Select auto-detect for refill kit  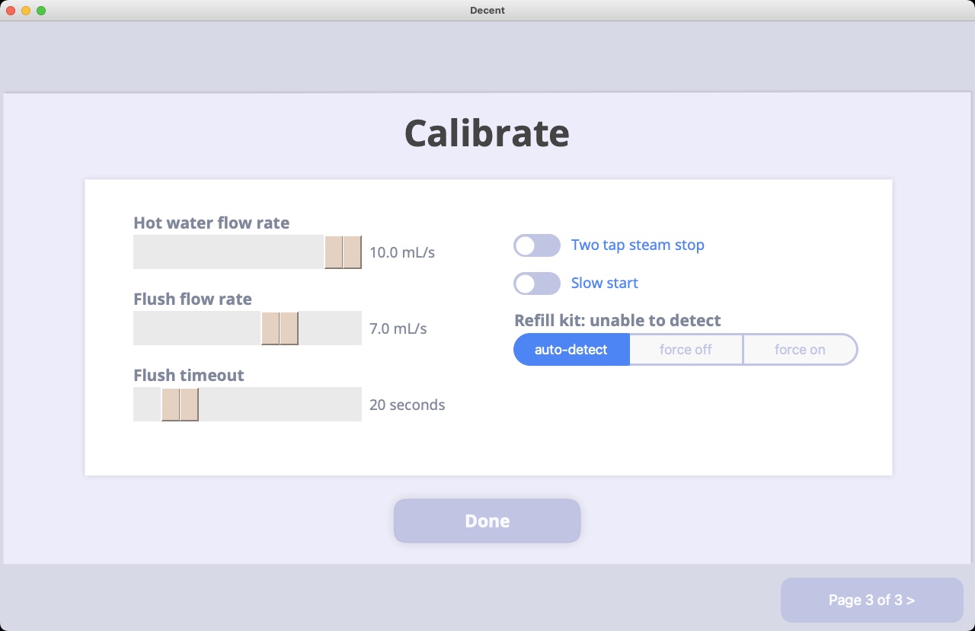[x=571, y=350]
